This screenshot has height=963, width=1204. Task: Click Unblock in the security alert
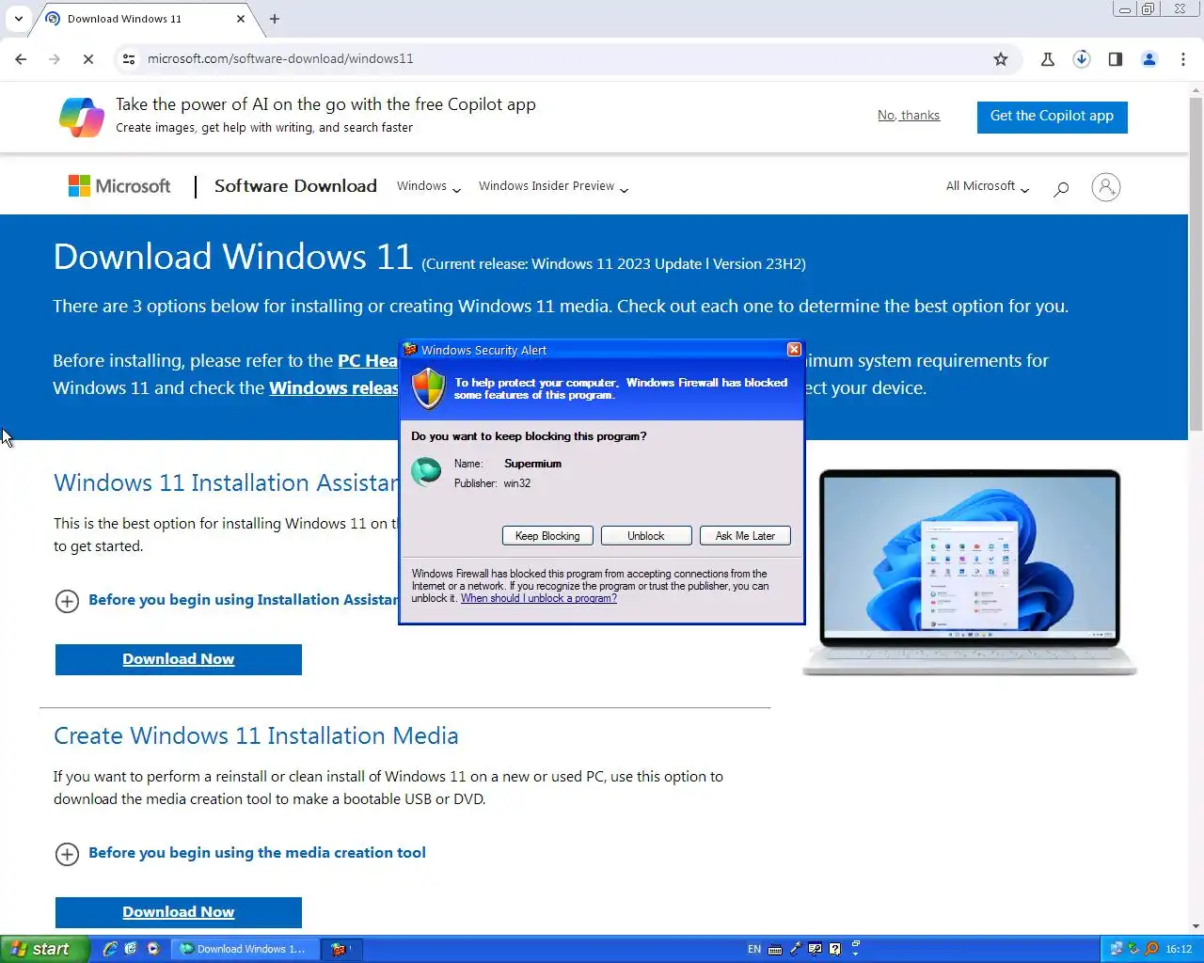click(x=646, y=536)
